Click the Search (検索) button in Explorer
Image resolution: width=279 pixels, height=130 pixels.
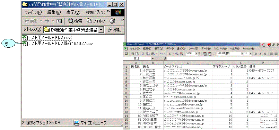[x=75, y=21]
